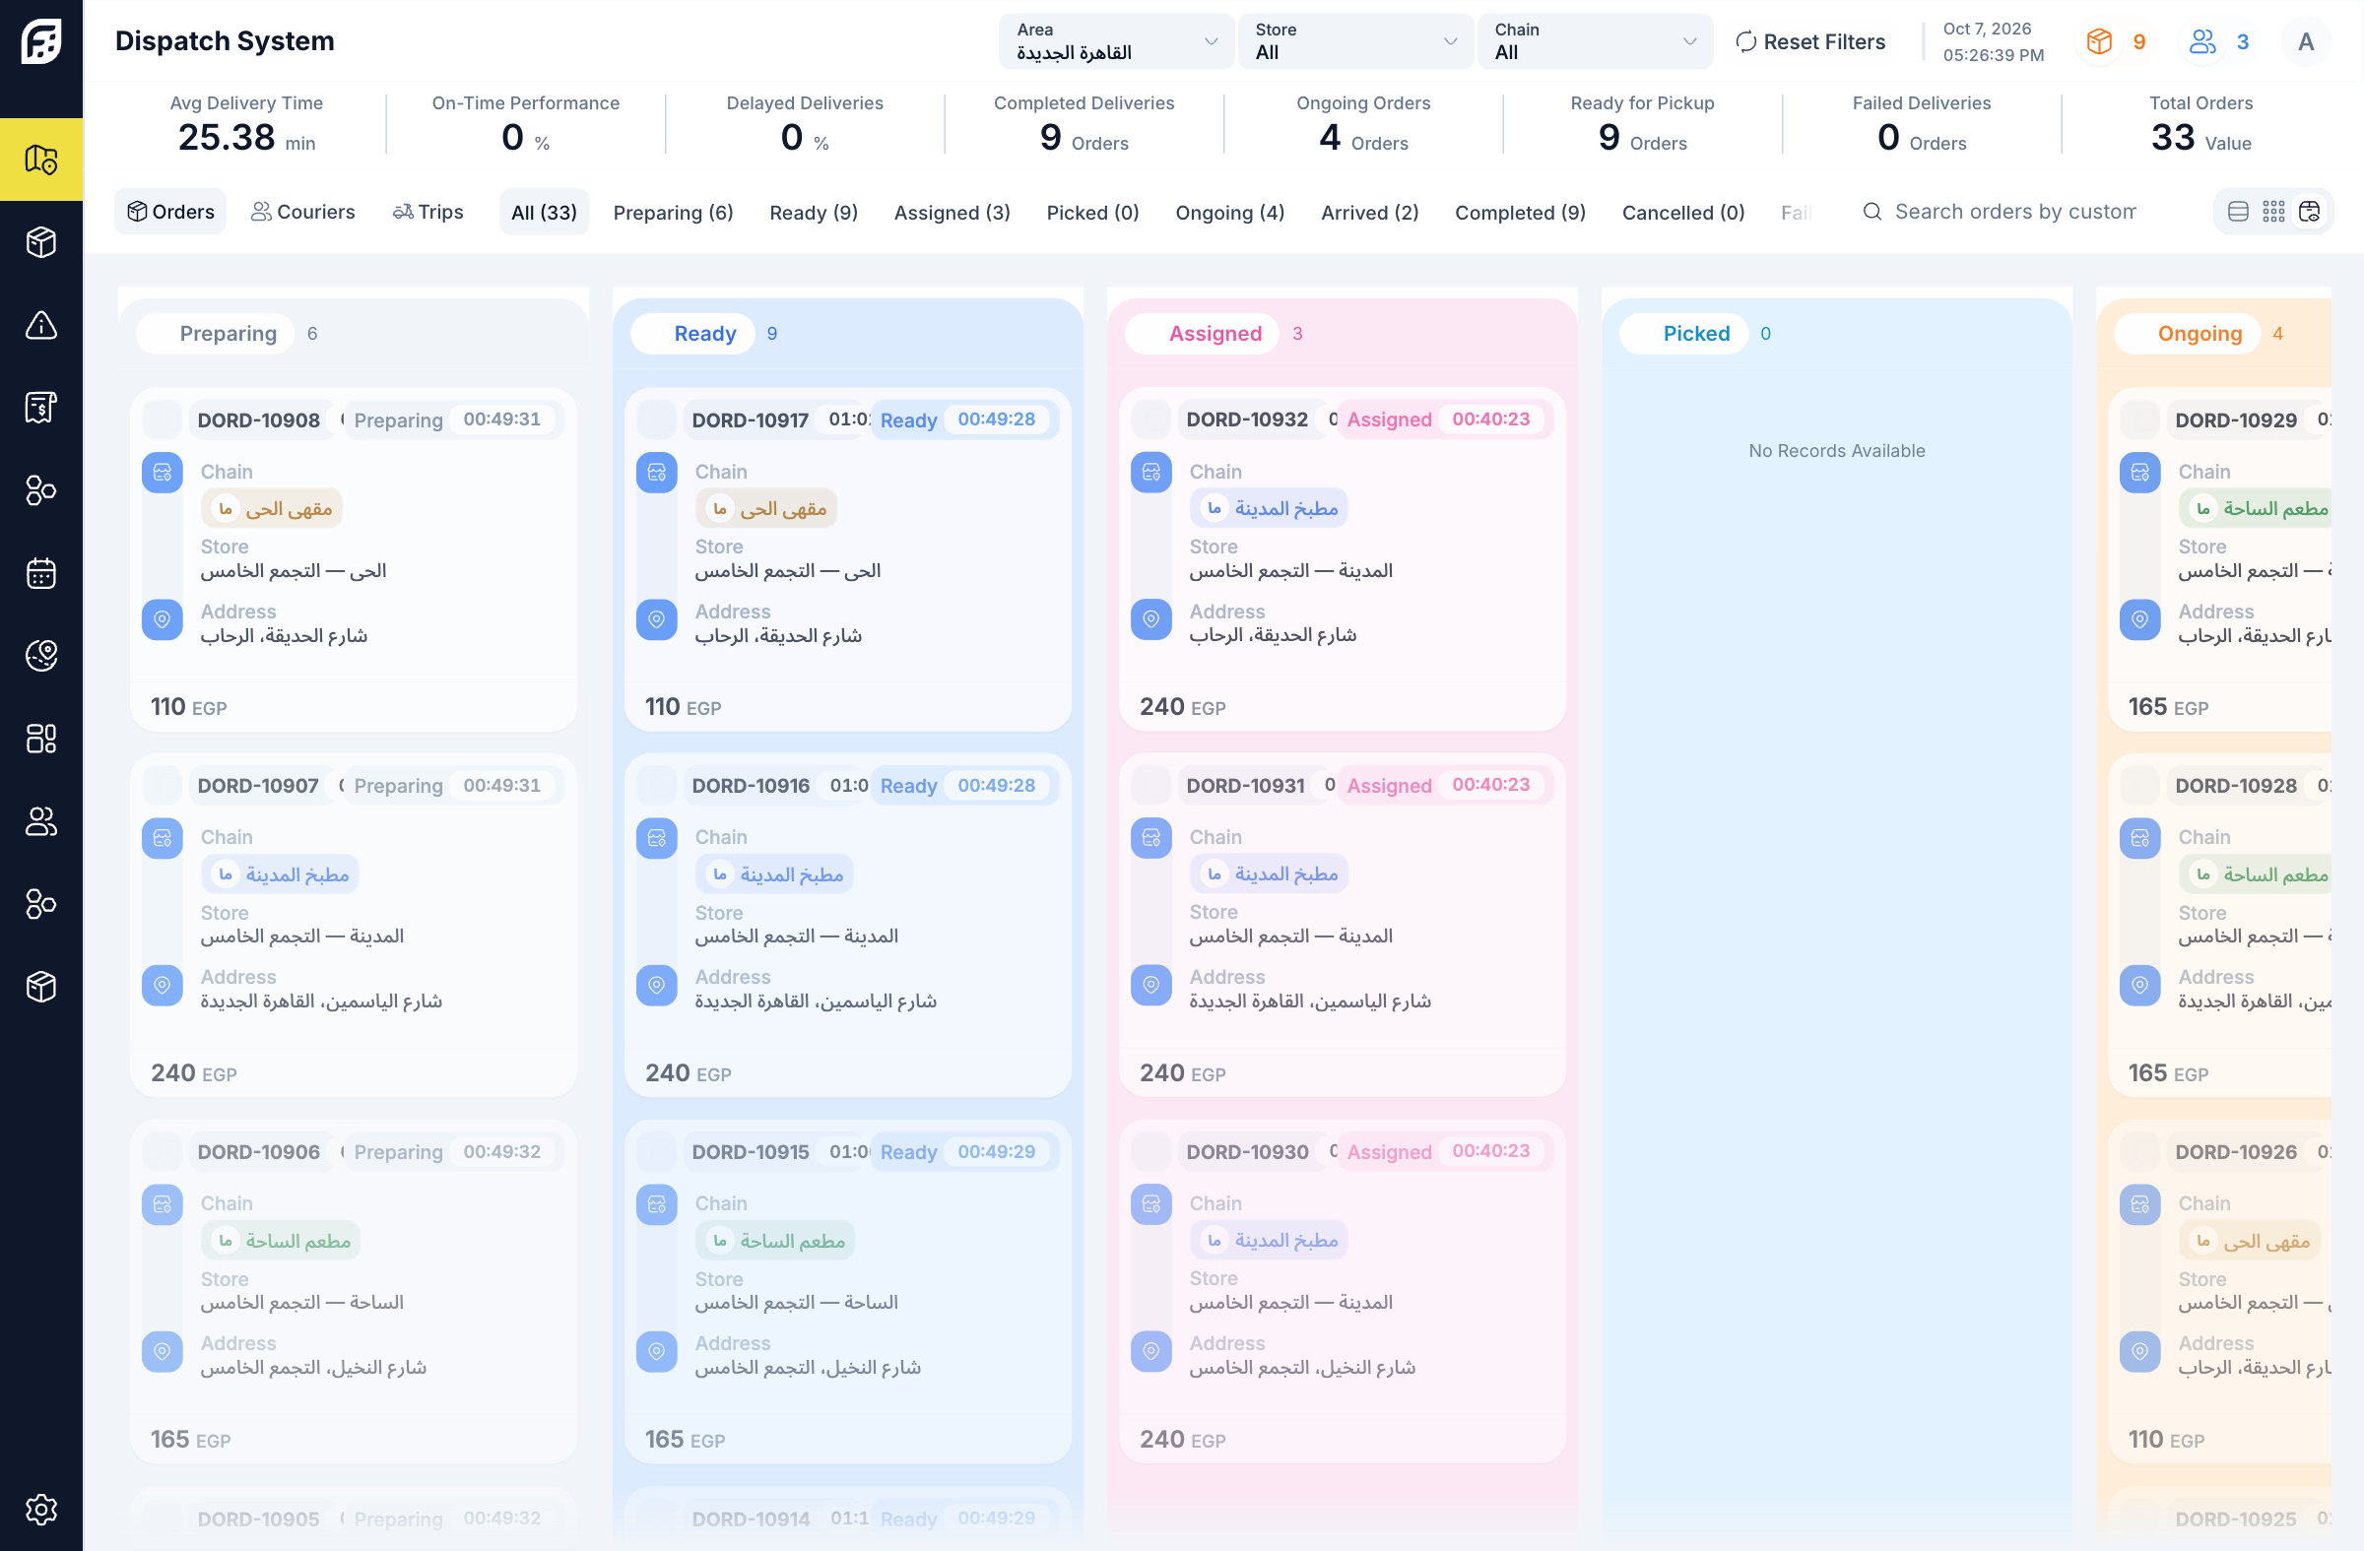Click the Assigned column header pill
The height and width of the screenshot is (1551, 2364).
1203,334
